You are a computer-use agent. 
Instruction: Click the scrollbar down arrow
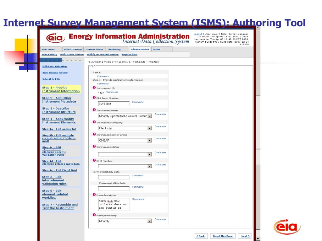(258, 238)
